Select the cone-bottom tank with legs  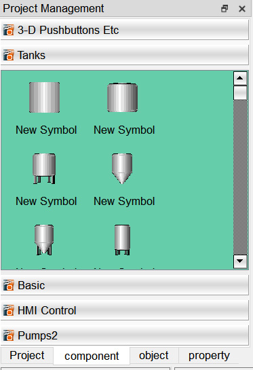44,240
